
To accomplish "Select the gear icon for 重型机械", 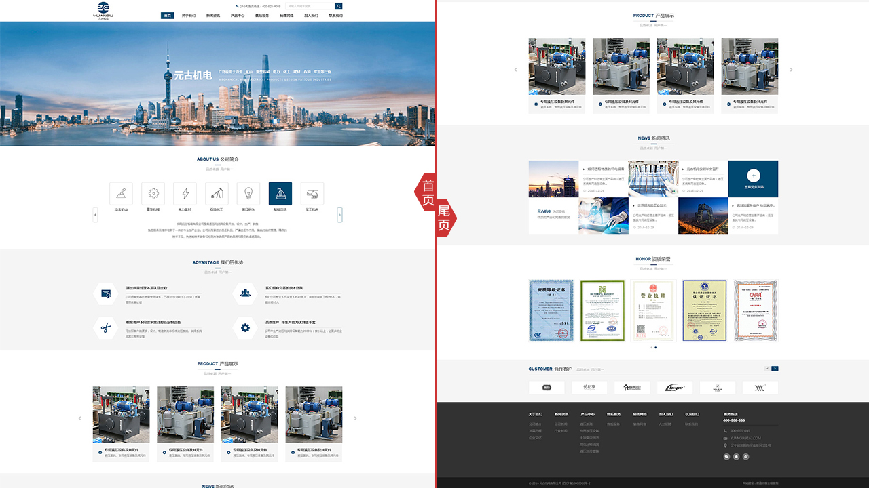I will point(153,193).
